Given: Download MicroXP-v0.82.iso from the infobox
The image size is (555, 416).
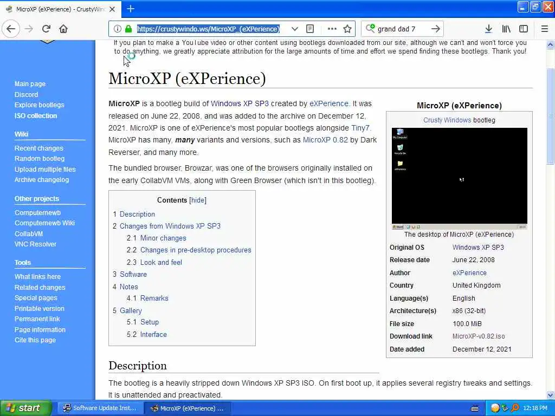Looking at the screenshot, I should (x=479, y=336).
